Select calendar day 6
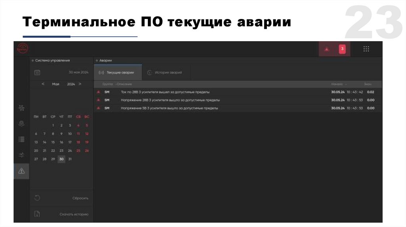The width and height of the screenshot is (406, 227). click(x=36, y=134)
